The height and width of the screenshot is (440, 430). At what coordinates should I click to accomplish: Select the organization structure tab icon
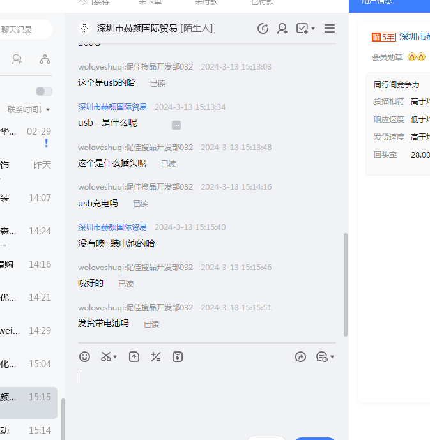45,59
